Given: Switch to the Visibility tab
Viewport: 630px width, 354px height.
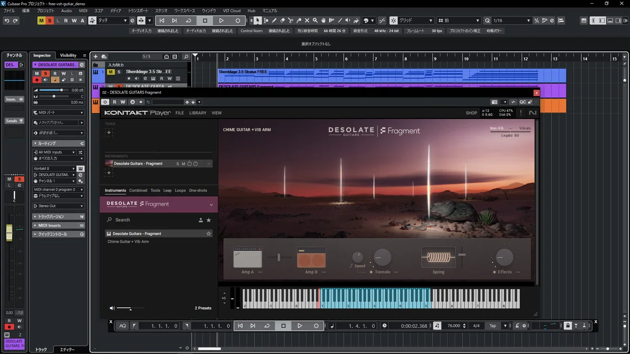Looking at the screenshot, I should [x=68, y=55].
